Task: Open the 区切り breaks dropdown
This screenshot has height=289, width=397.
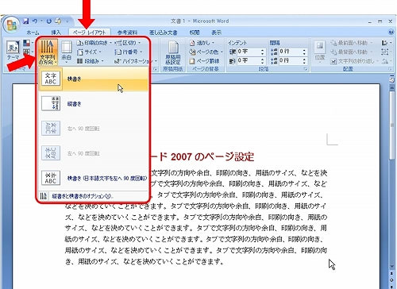Action: pos(128,43)
